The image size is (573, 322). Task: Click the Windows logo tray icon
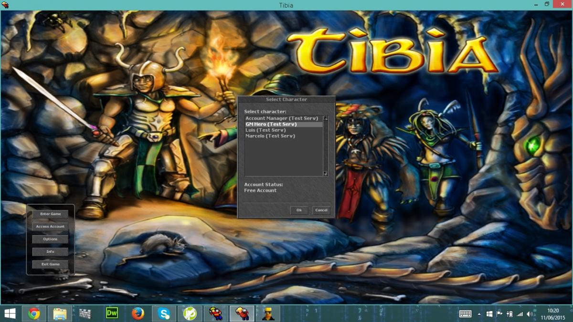pyautogui.click(x=489, y=314)
